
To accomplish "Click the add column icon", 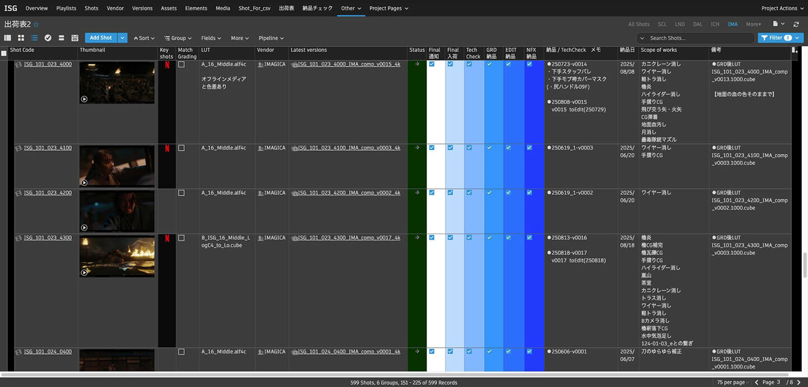I will click(x=794, y=50).
